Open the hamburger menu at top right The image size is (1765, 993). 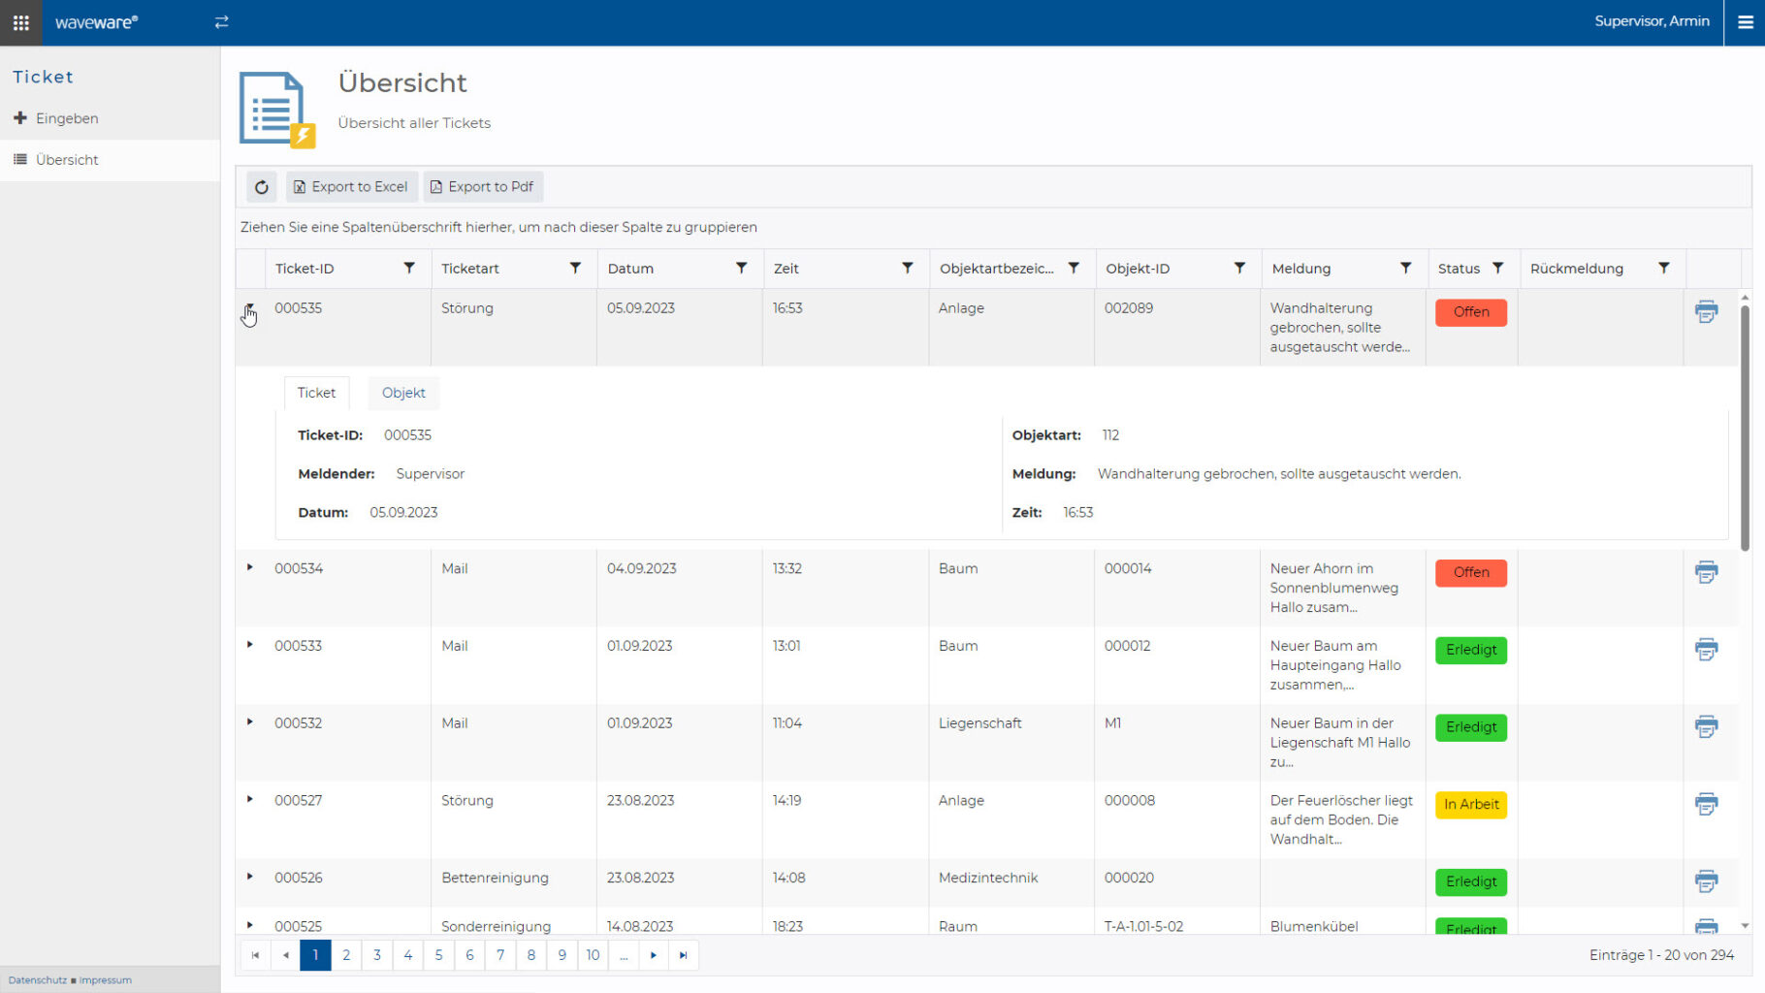(x=1745, y=22)
